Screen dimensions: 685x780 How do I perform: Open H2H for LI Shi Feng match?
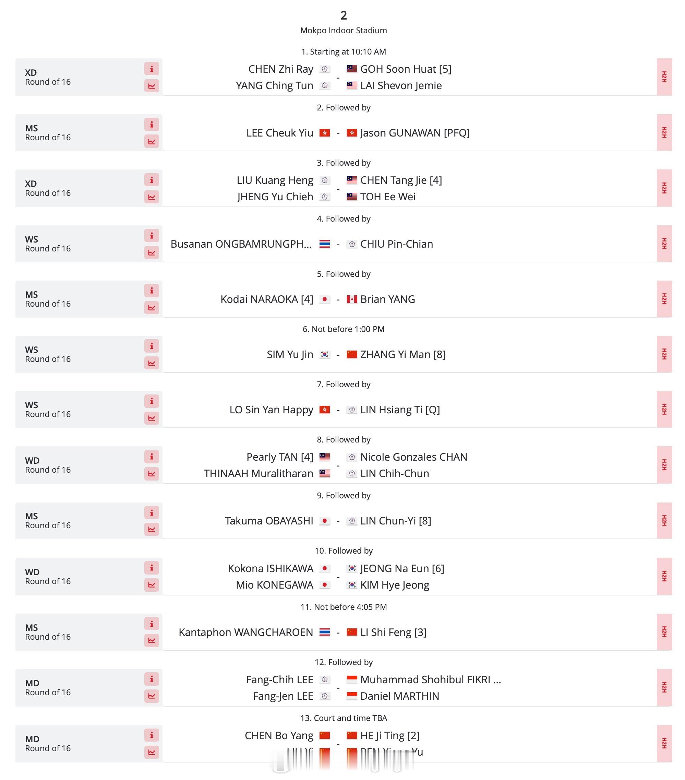click(x=664, y=632)
